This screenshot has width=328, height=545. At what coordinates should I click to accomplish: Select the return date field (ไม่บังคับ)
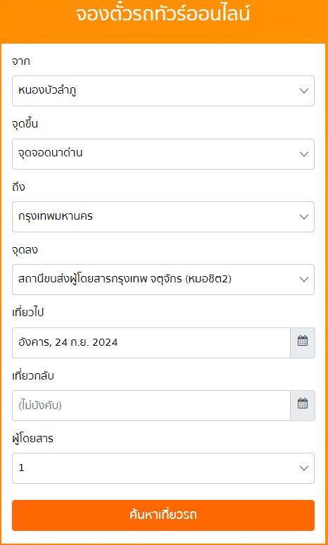(x=151, y=406)
